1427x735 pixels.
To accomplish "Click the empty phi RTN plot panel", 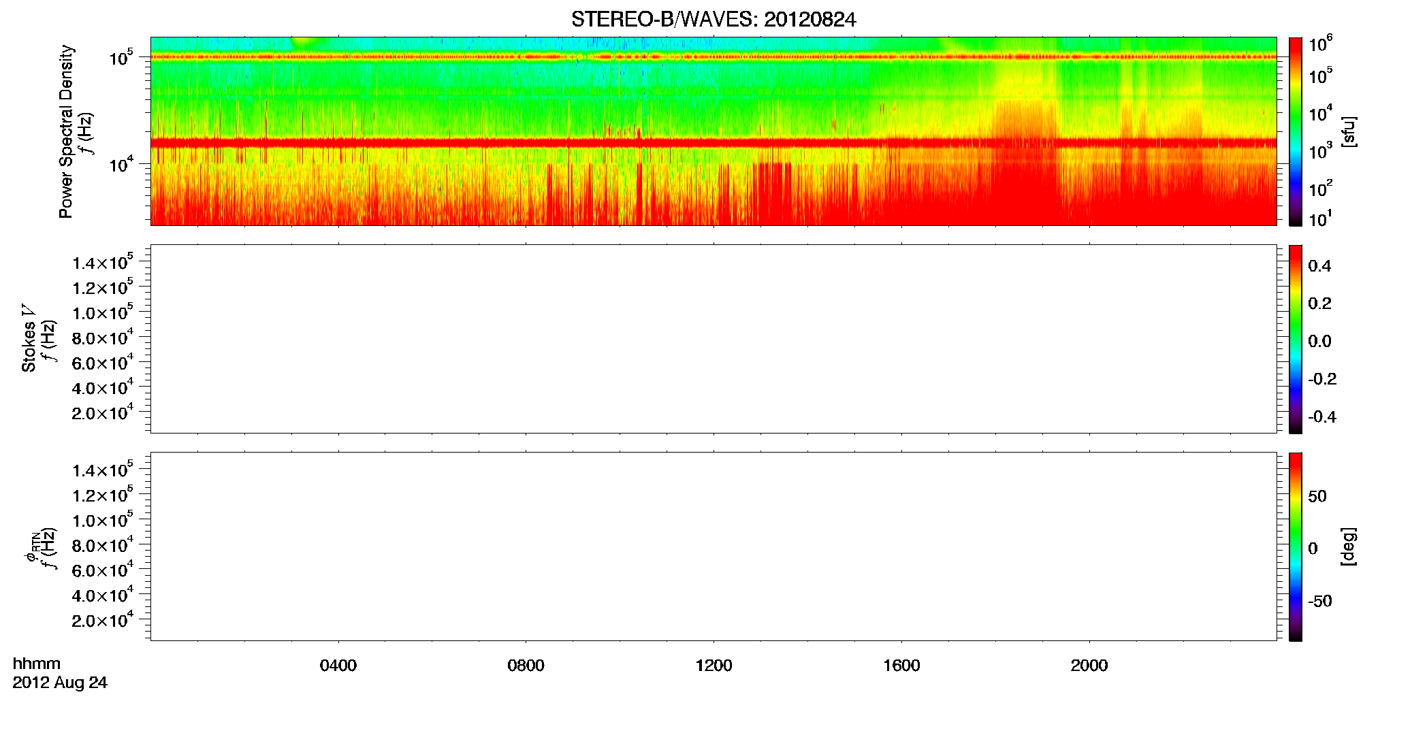I will (x=713, y=546).
